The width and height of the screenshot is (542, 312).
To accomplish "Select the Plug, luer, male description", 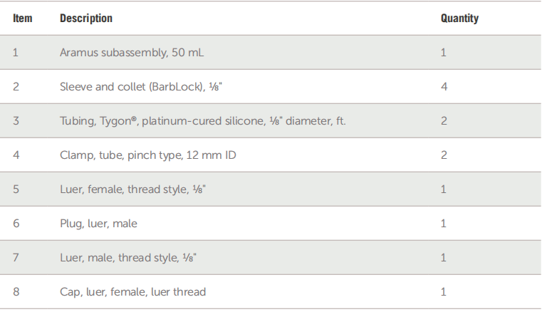I will (98, 224).
